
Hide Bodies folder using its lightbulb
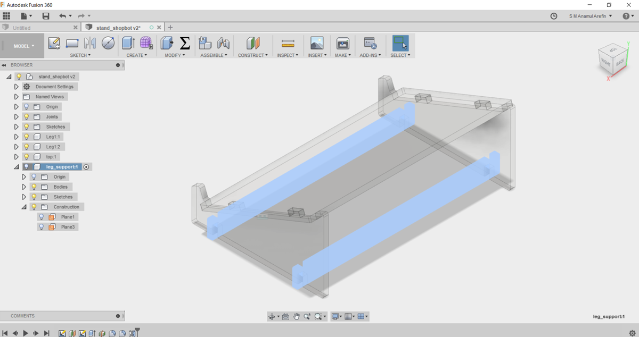[x=34, y=187]
